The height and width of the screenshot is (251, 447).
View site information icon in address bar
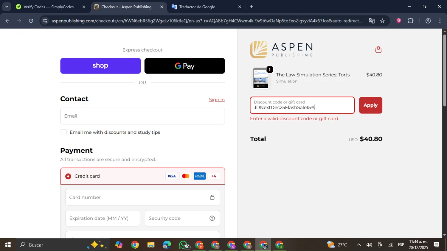point(45,21)
